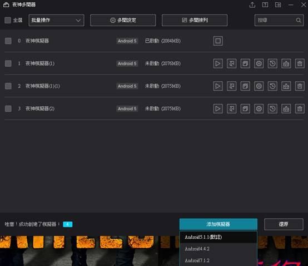Click the 還原 restore button
Screen dimensions: 308x266
[x=284, y=224]
